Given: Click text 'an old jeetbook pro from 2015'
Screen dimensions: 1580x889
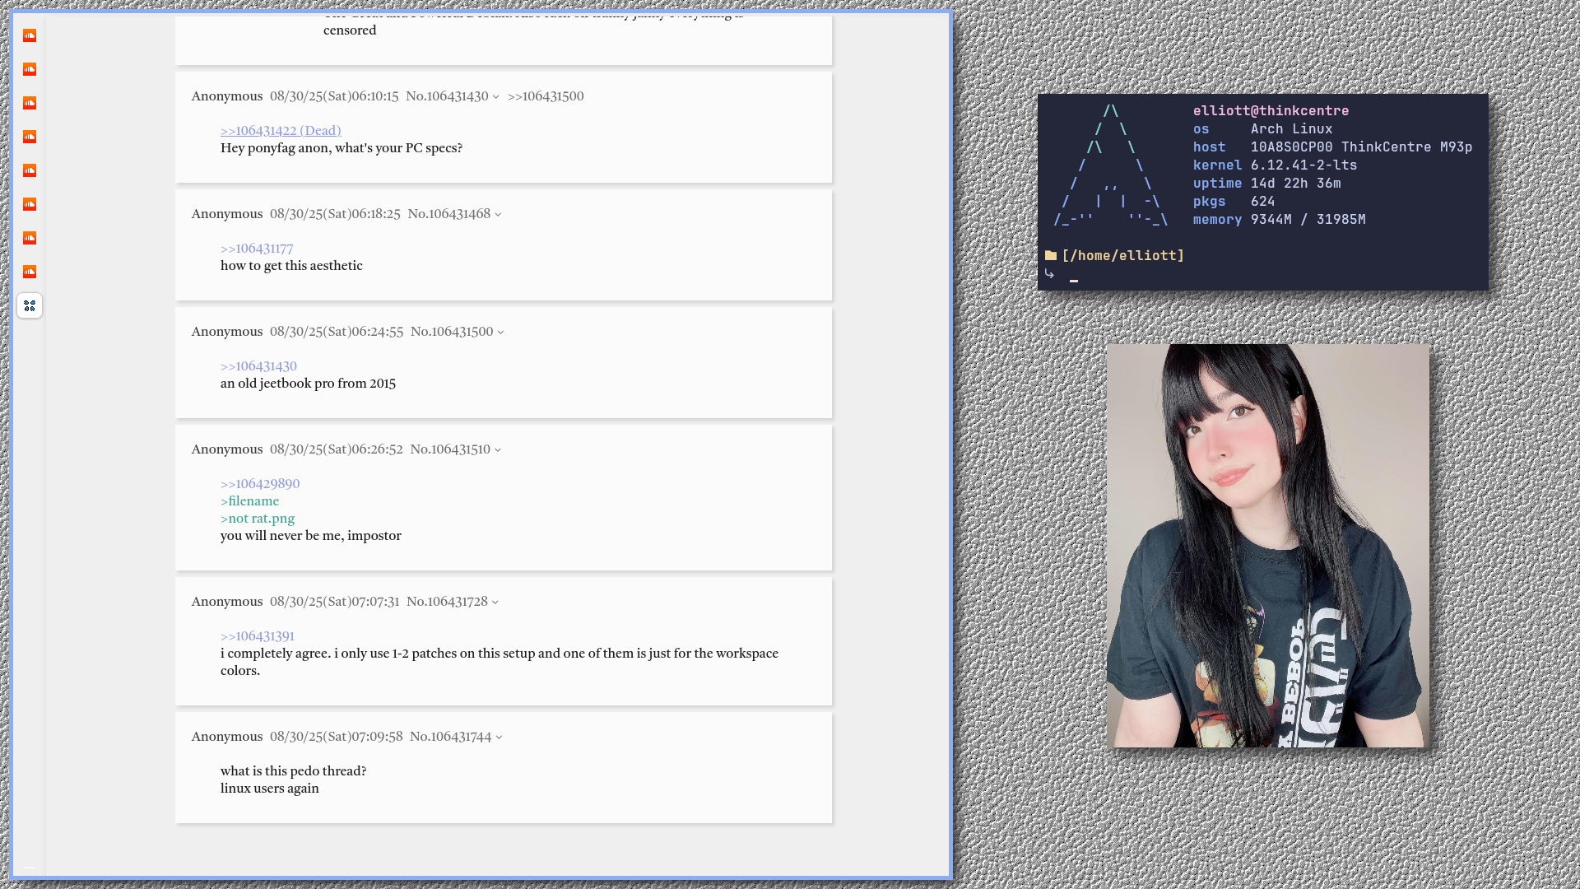Looking at the screenshot, I should pos(308,384).
